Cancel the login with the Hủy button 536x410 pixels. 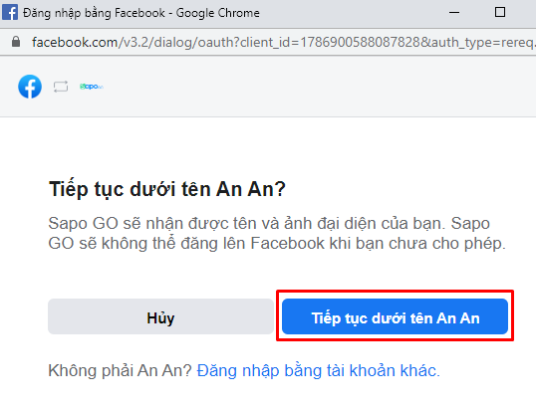[x=160, y=316]
